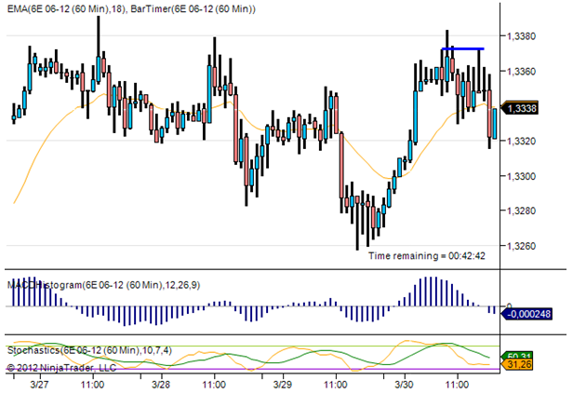Click the 3/28 date label on time axis

click(x=161, y=385)
